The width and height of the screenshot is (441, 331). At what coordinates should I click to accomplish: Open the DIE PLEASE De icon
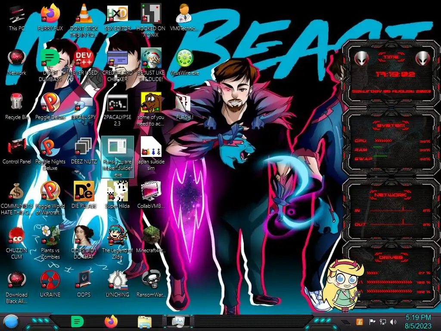click(x=84, y=191)
